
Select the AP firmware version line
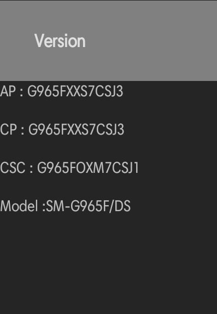tap(61, 91)
